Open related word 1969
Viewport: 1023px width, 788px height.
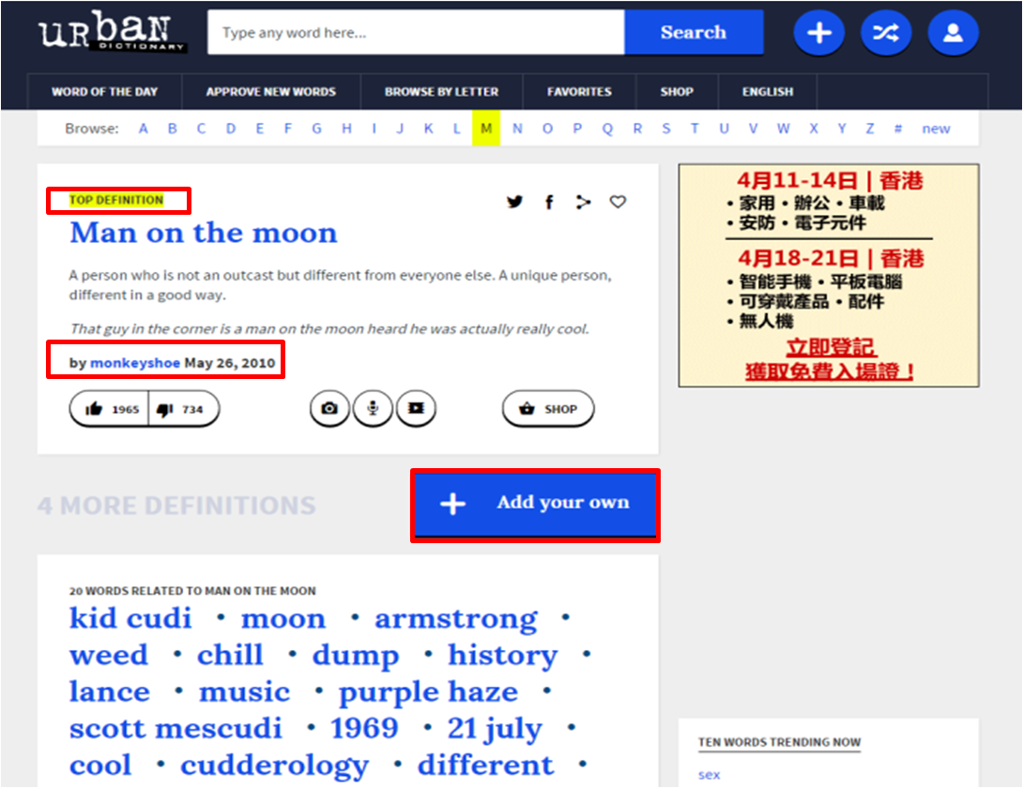pyautogui.click(x=365, y=728)
